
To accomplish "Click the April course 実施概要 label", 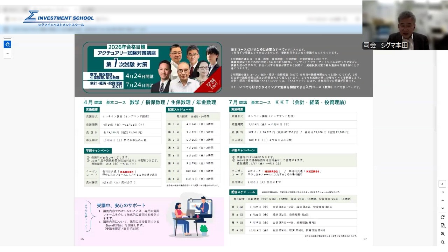I will (x=92, y=110).
